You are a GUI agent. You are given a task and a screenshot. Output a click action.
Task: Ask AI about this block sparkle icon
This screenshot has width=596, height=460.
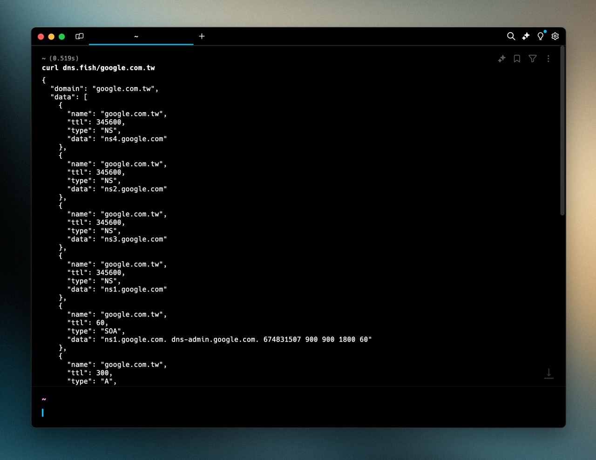click(501, 59)
